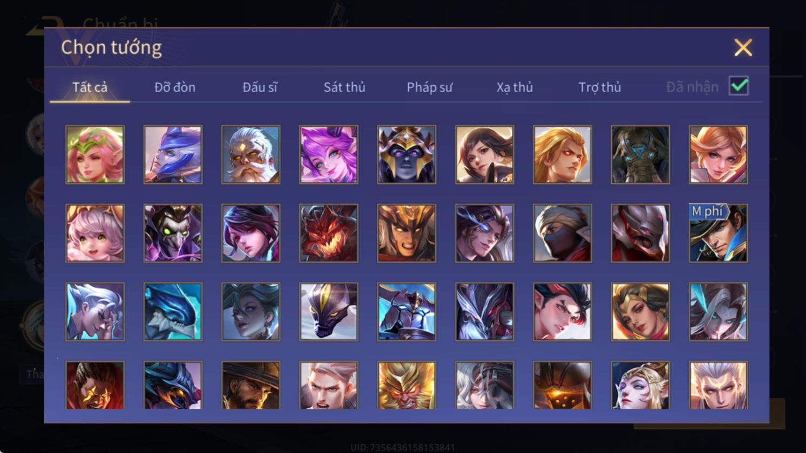
Task: Choose the red lava demon hero portrait
Action: click(x=329, y=233)
